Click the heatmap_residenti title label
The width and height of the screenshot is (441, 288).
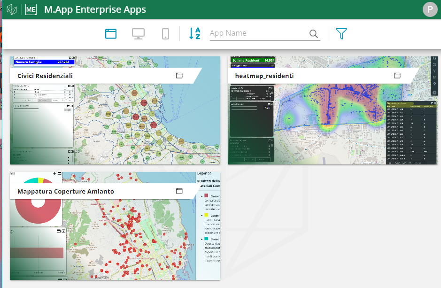(264, 76)
